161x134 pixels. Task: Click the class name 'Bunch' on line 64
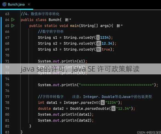(54, 20)
